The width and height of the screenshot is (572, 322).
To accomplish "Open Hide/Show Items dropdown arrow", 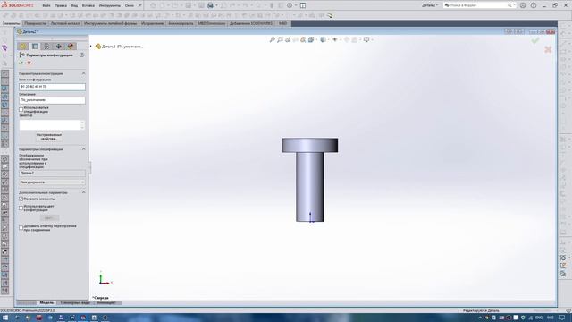I will (340, 39).
